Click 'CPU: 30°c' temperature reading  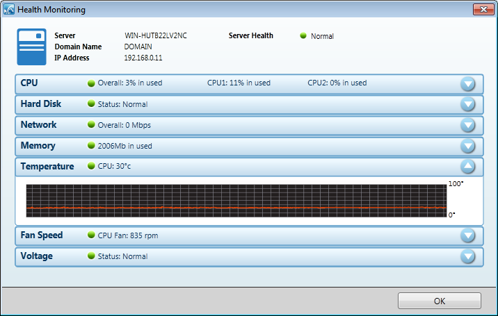click(114, 166)
